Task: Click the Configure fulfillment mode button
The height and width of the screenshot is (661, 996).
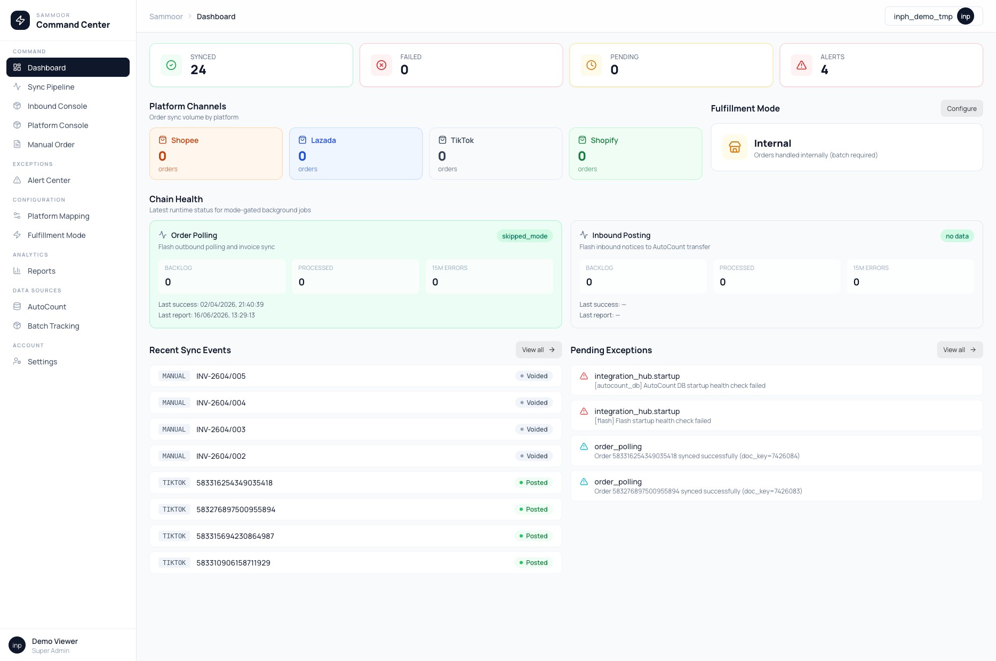Action: (961, 108)
